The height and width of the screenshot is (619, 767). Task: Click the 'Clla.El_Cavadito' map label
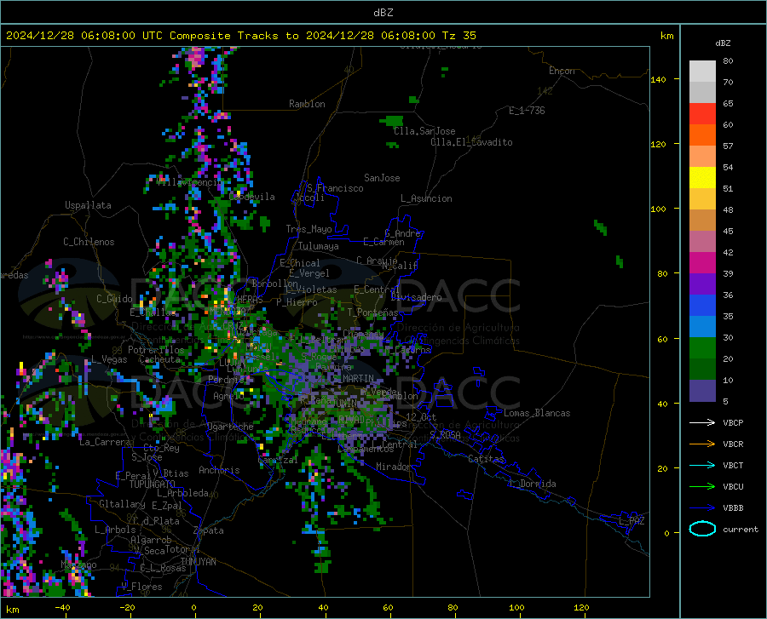point(471,142)
